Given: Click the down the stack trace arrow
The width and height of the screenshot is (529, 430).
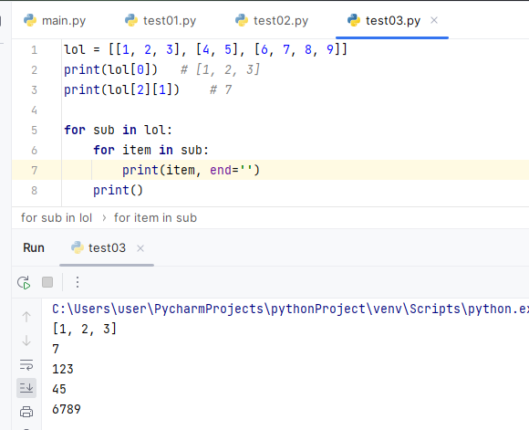Looking at the screenshot, I should 26,341.
